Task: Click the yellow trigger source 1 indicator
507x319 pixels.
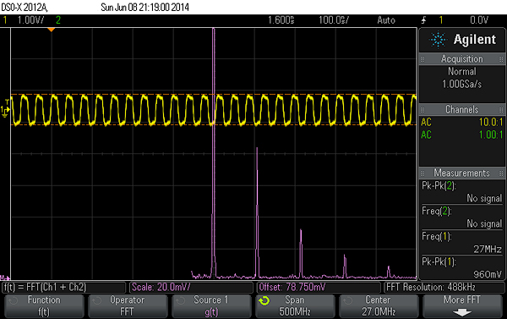Action: coord(441,20)
